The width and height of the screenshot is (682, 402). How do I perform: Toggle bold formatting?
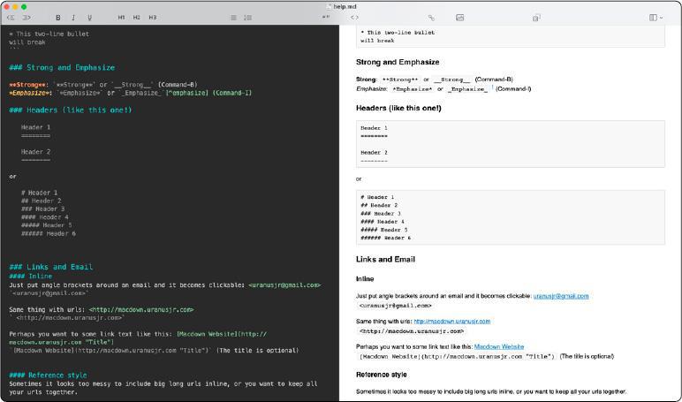pos(57,18)
